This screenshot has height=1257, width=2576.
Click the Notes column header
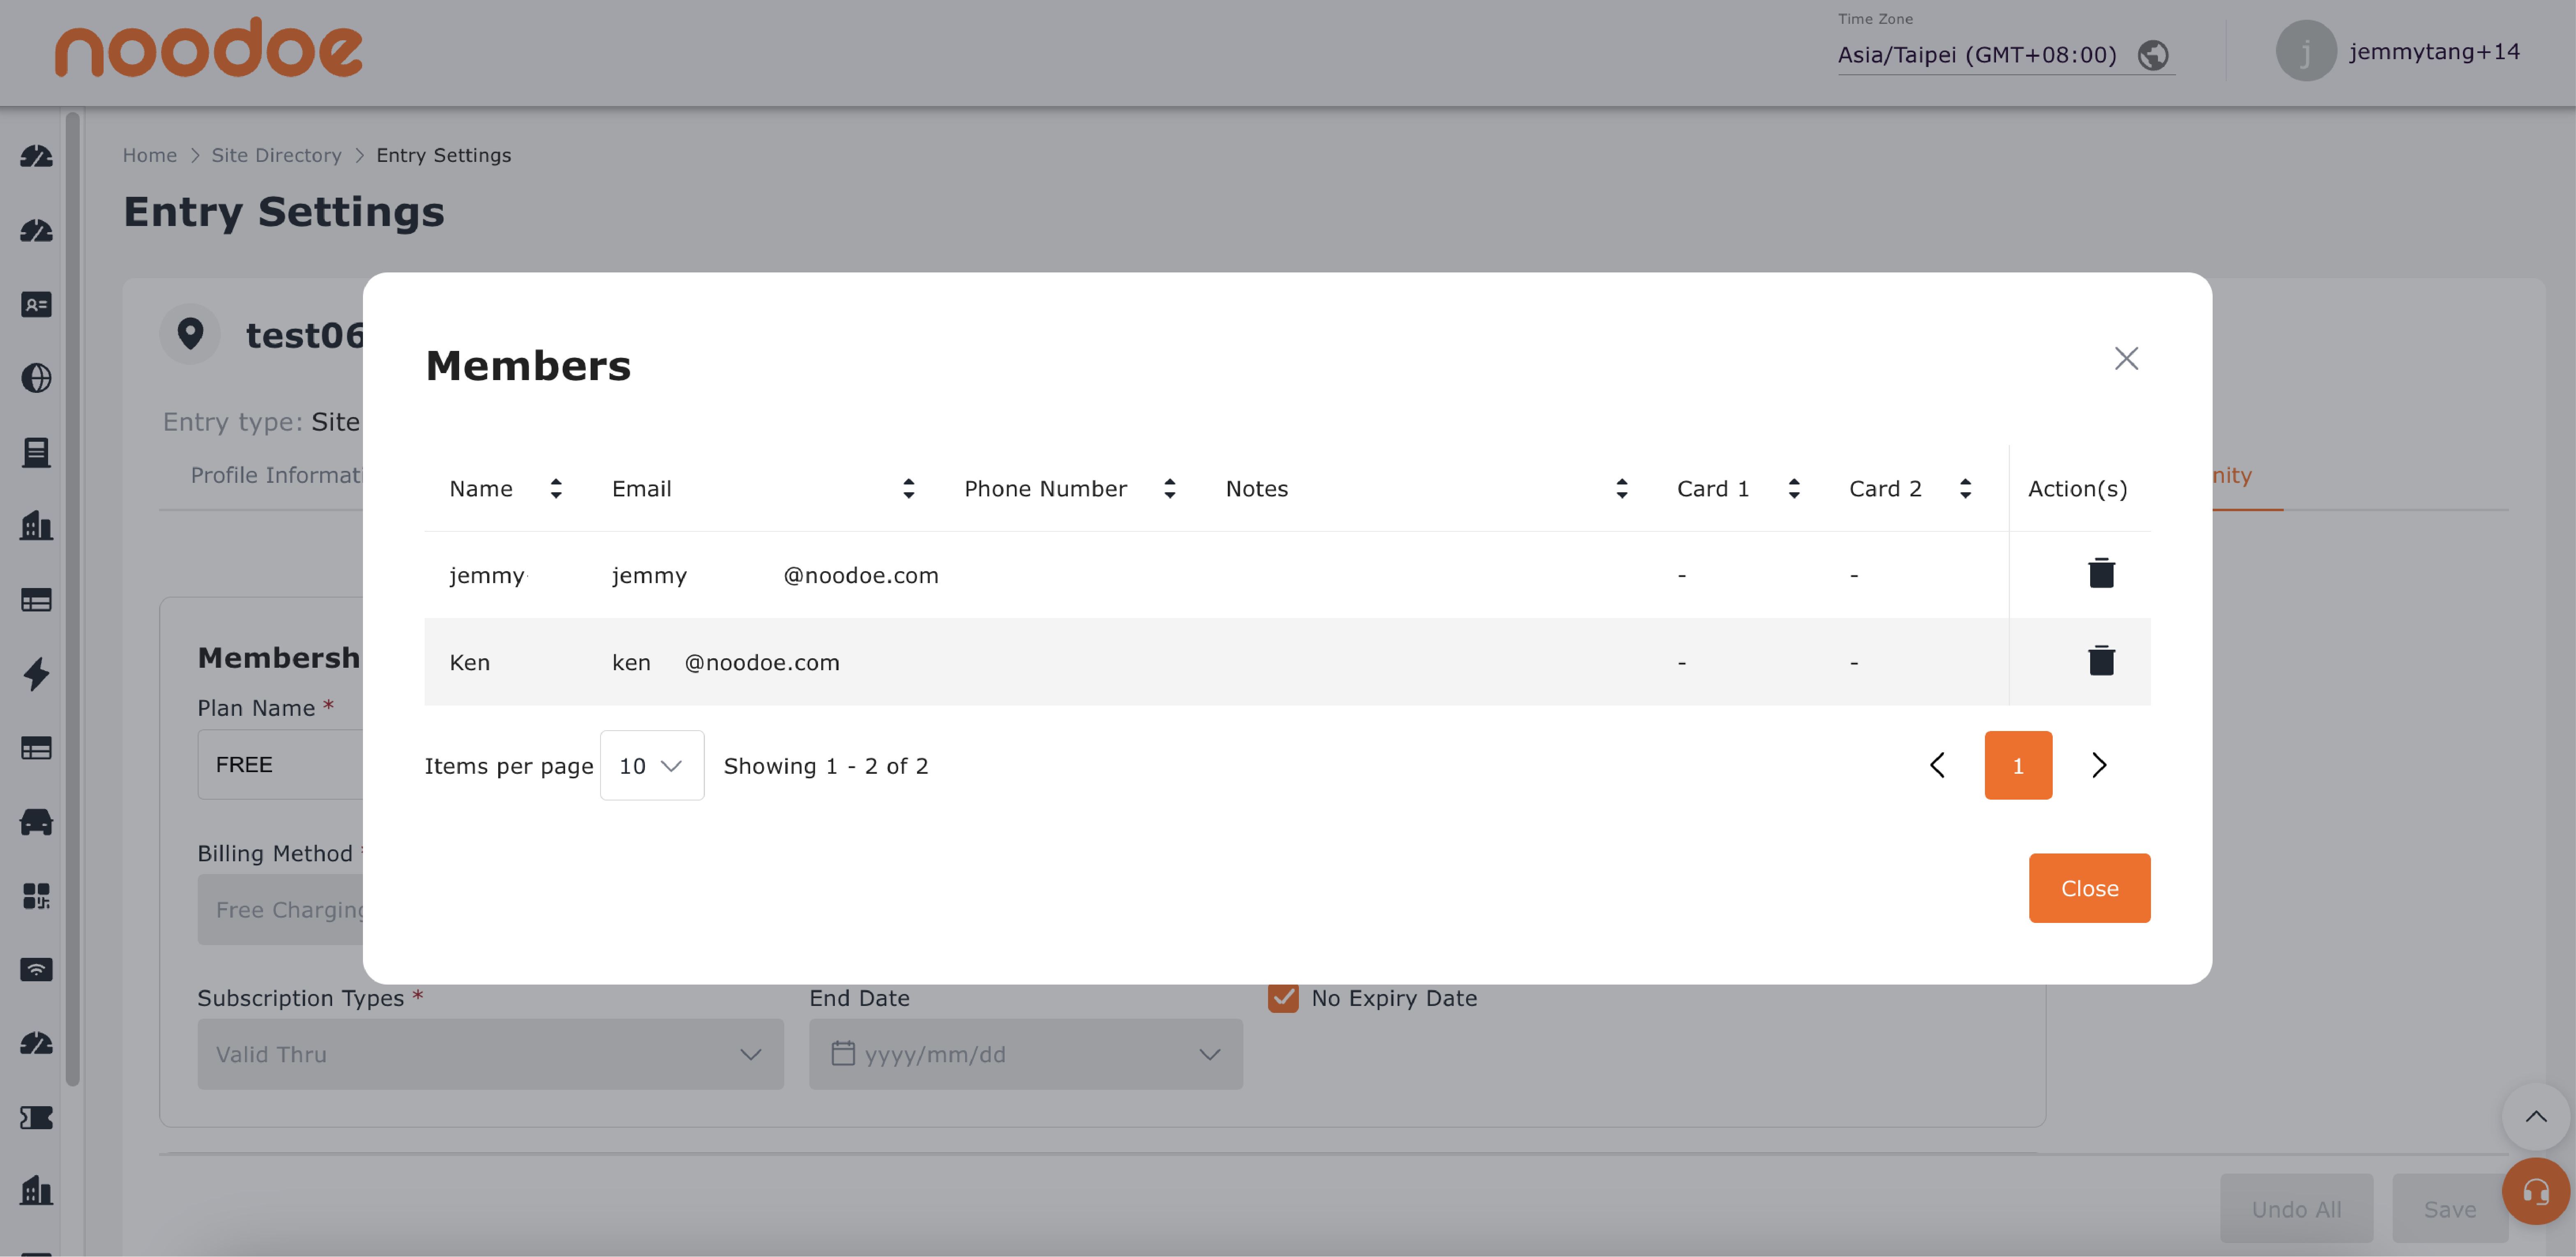pos(1257,489)
